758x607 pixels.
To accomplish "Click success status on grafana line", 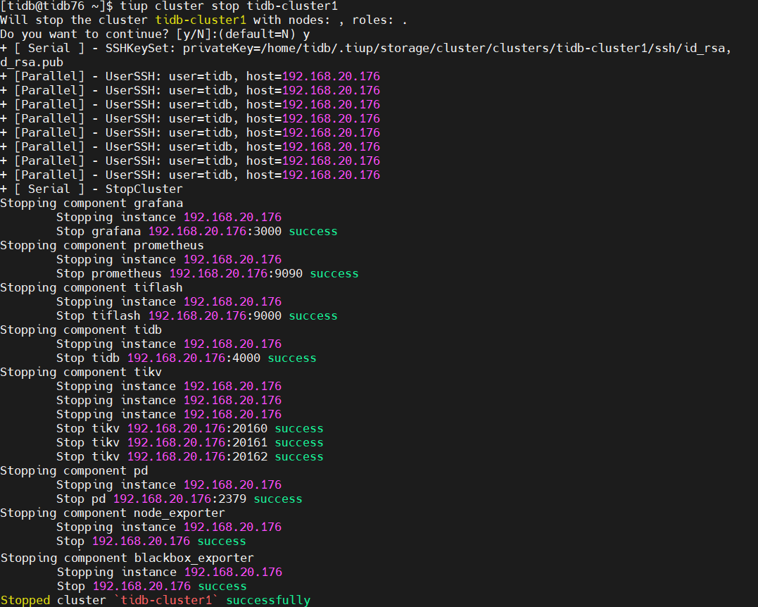I will 313,231.
